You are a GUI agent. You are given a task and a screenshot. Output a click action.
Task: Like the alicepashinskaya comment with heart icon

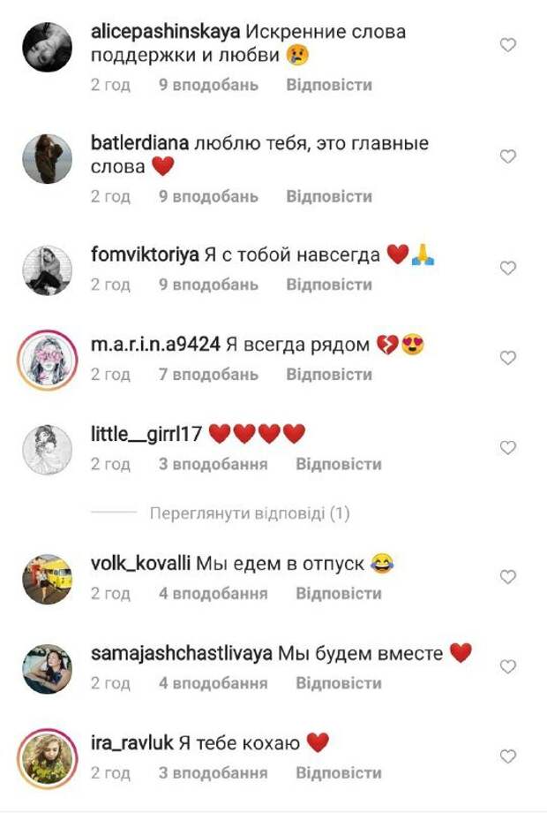tap(507, 45)
